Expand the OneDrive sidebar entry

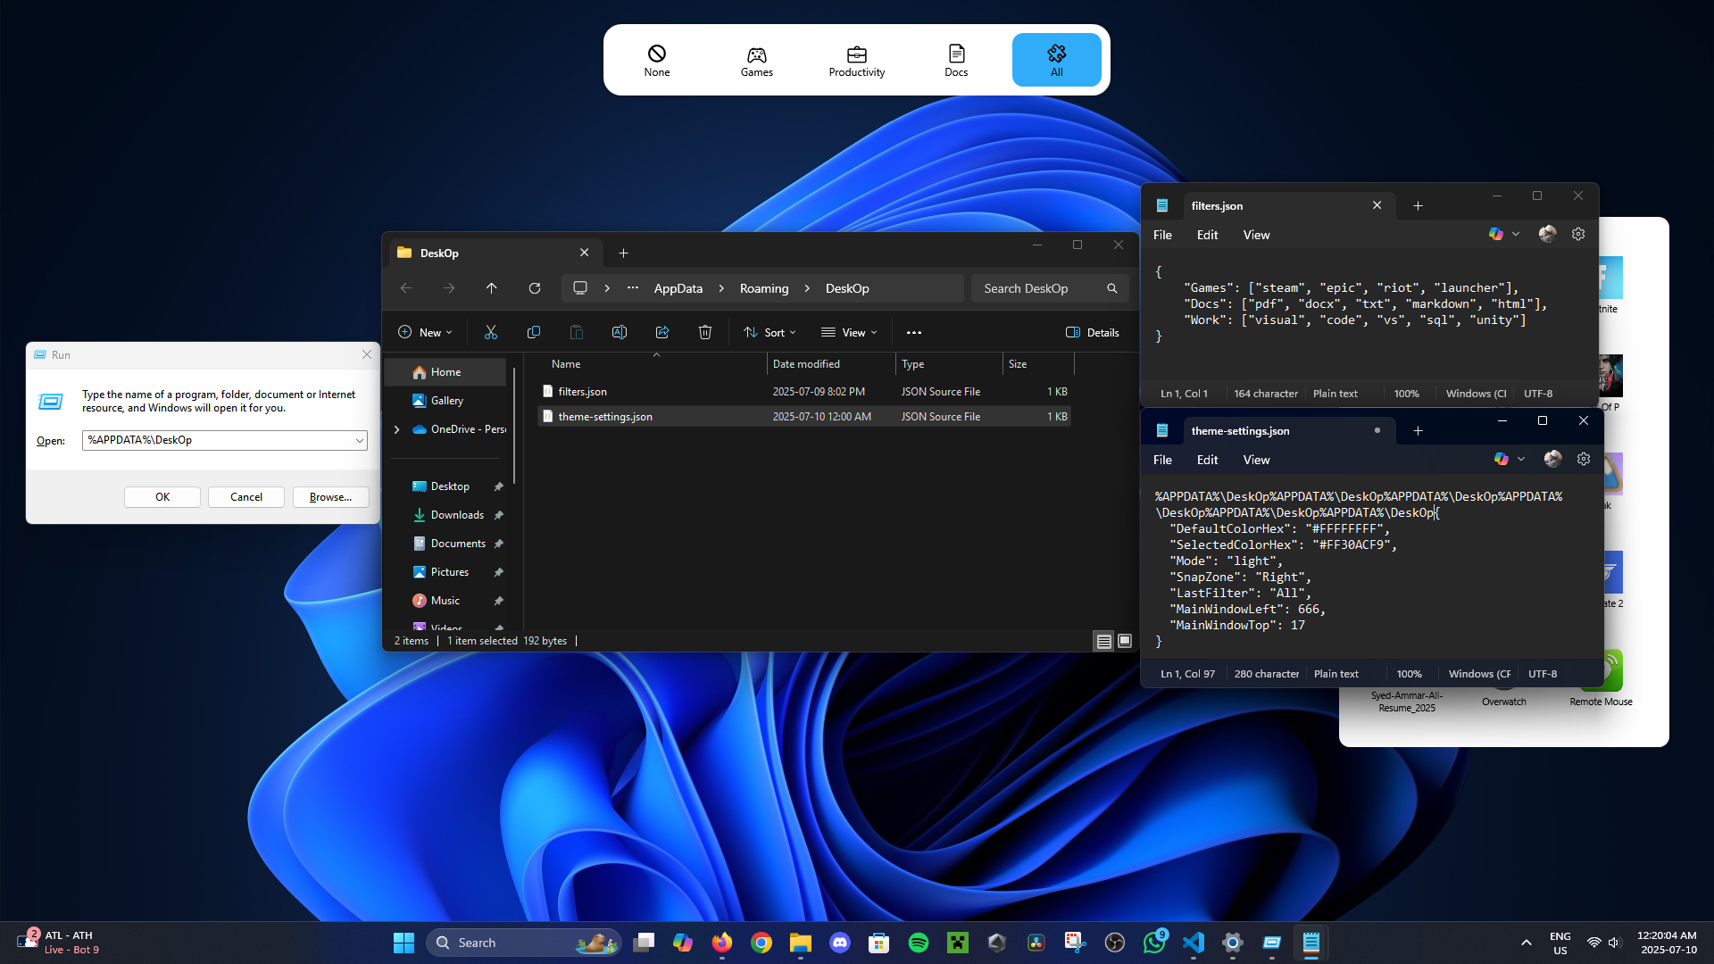397,428
